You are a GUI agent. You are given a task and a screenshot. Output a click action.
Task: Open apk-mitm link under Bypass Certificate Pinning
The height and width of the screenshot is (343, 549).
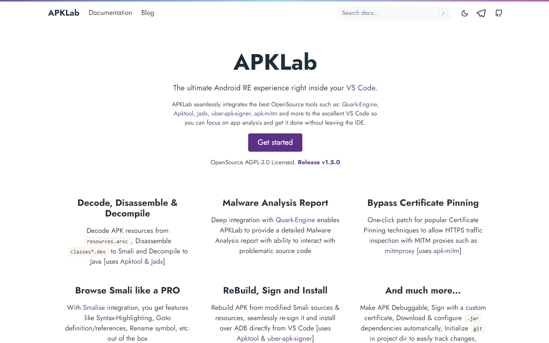[446, 251]
